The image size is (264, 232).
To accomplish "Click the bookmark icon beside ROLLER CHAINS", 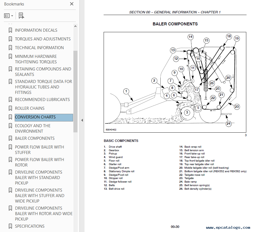I will pos(10,108).
